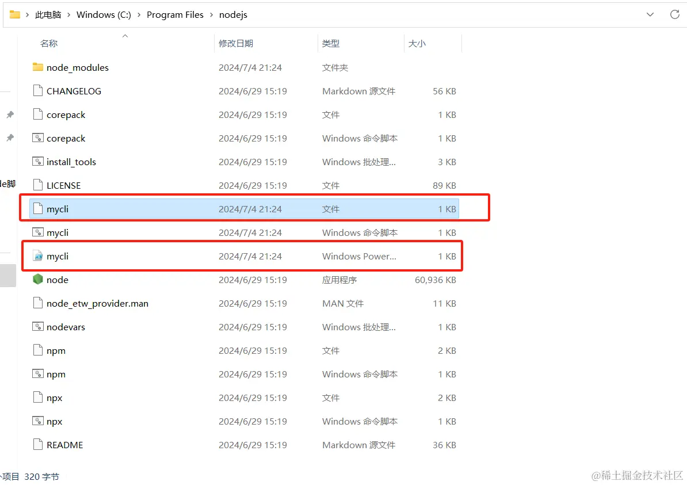Select the nodevars file name

(66, 327)
